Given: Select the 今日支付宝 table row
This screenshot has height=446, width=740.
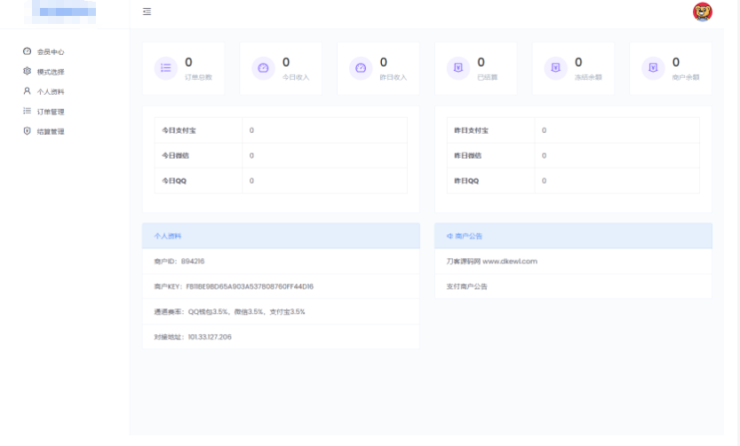Looking at the screenshot, I should tap(280, 130).
